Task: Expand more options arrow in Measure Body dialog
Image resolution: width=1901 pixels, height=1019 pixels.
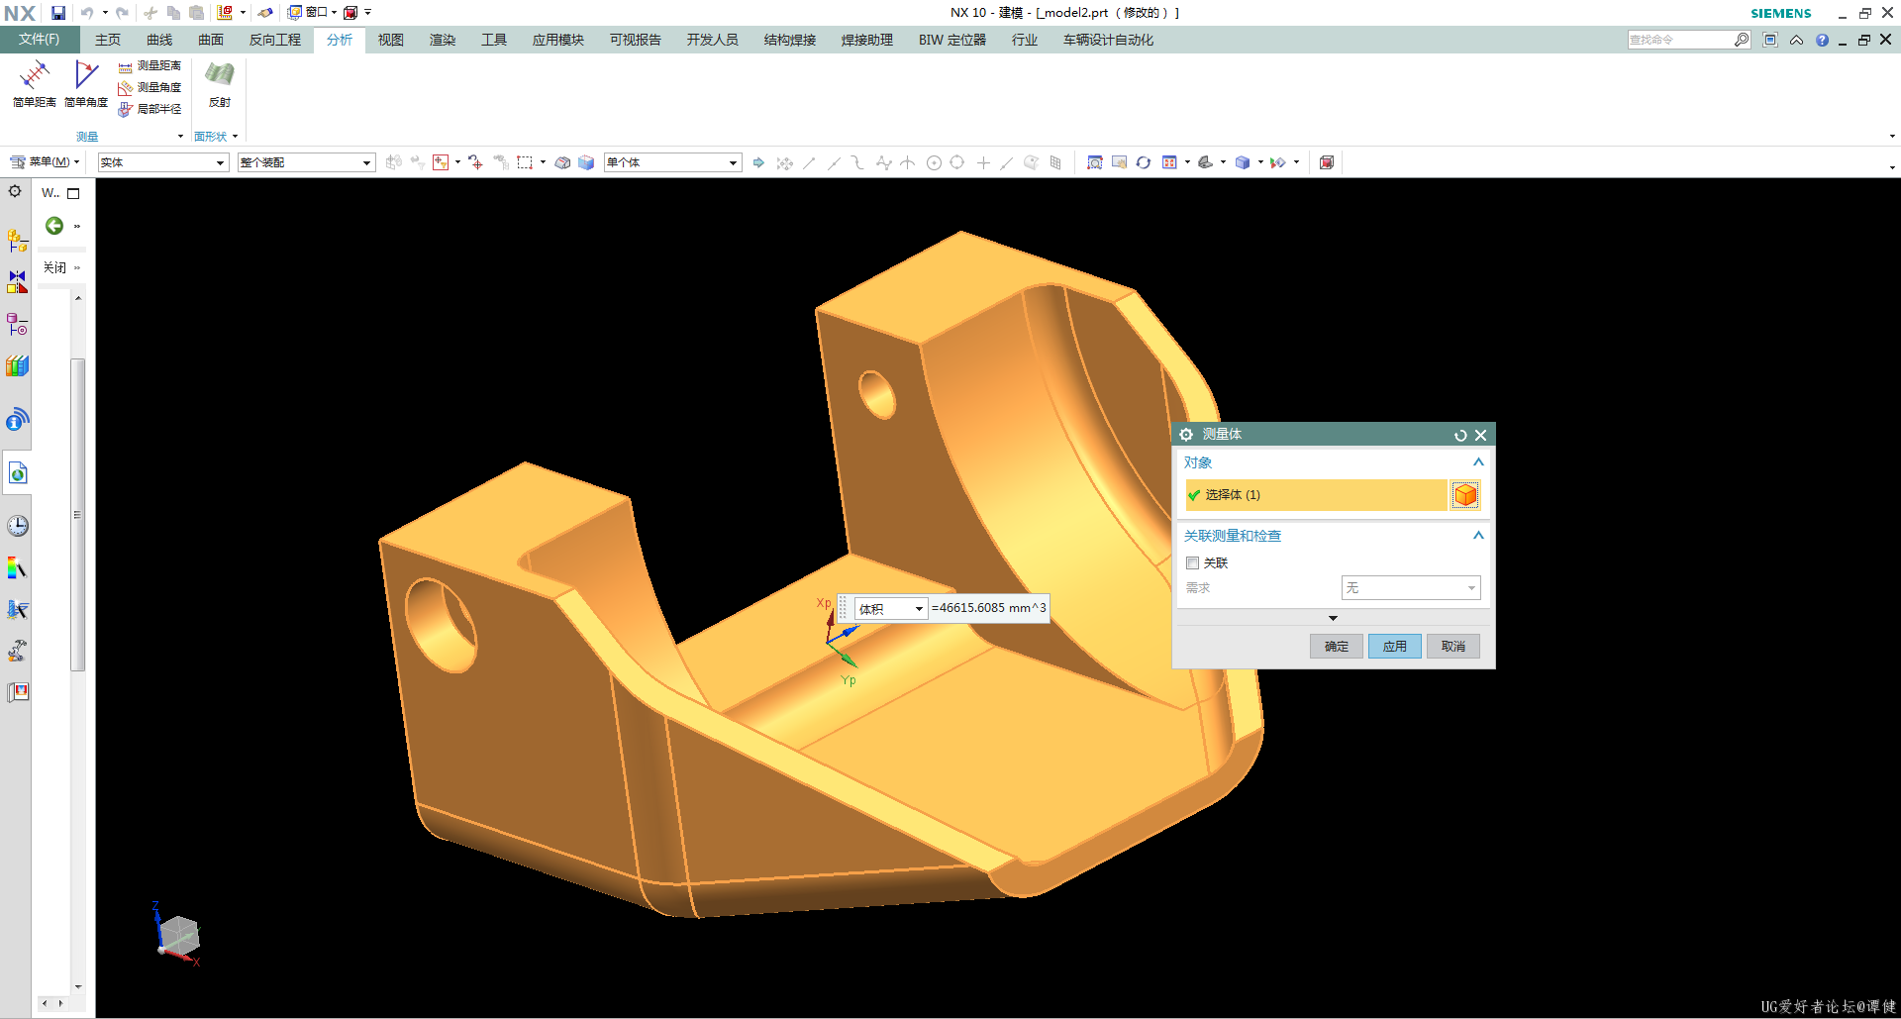Action: tap(1333, 618)
